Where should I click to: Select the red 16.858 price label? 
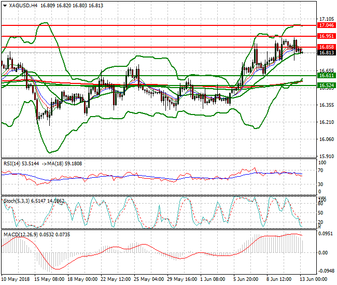point(327,47)
